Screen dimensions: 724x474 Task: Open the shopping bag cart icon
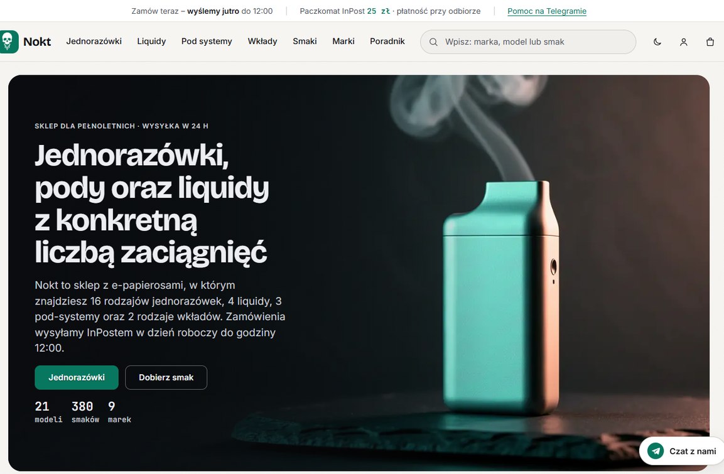pyautogui.click(x=710, y=42)
